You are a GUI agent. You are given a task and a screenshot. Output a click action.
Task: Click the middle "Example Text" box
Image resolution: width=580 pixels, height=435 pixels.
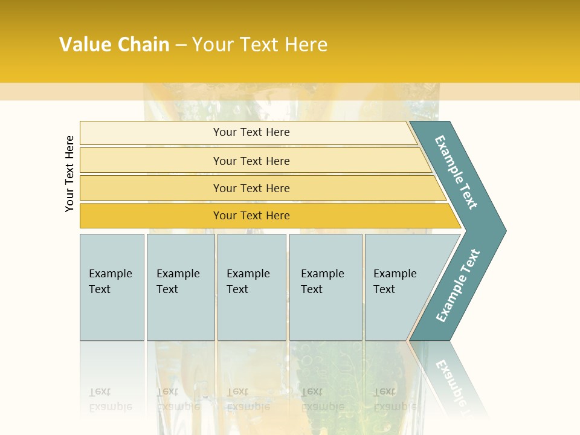coord(251,287)
